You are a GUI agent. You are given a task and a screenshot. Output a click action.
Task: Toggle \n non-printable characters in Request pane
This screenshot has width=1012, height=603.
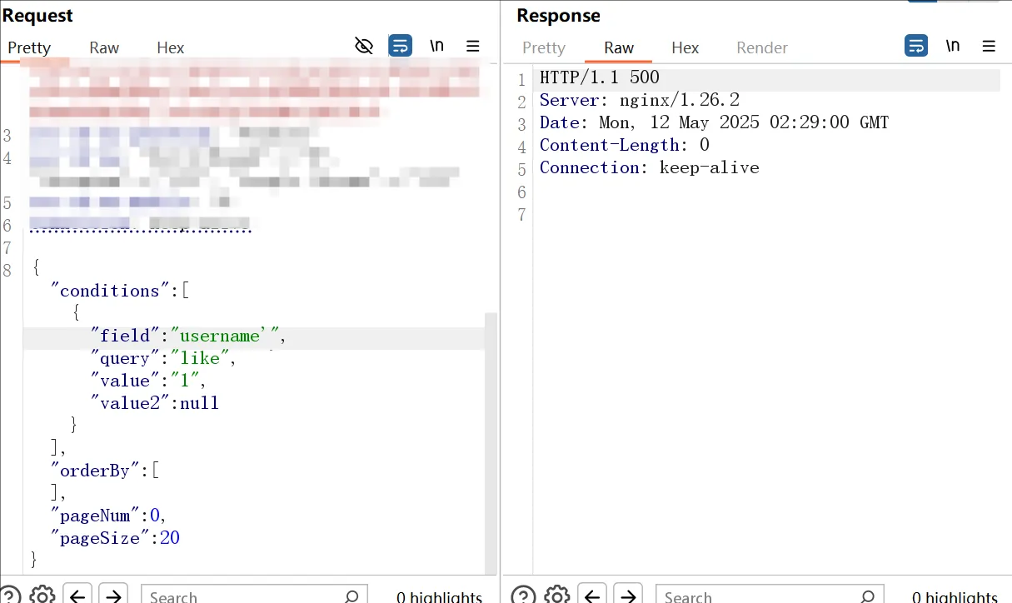pos(437,46)
